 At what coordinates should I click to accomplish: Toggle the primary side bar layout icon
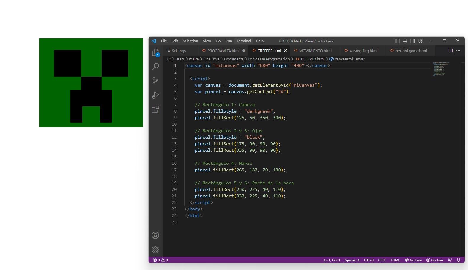[397, 41]
